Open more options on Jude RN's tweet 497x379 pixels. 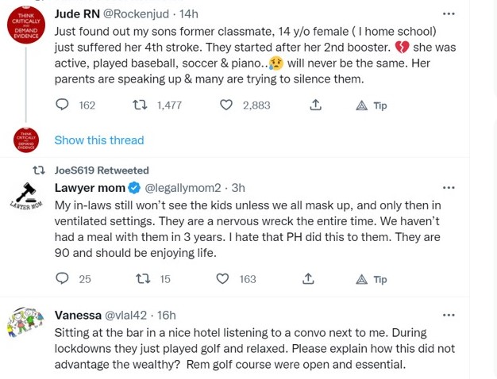449,13
